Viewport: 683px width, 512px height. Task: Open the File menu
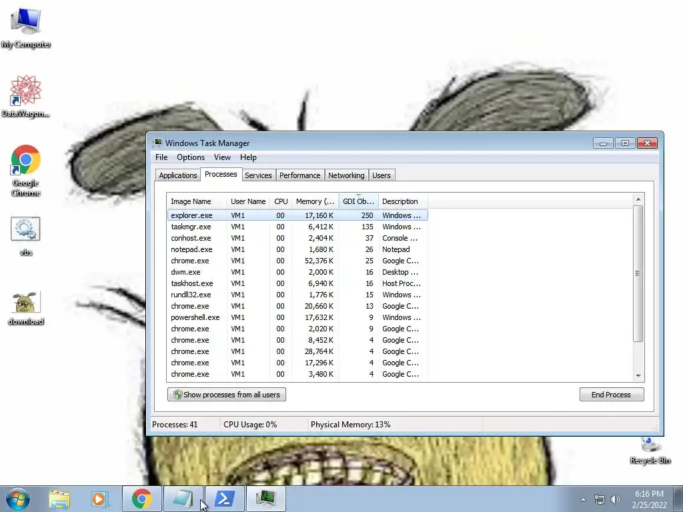coord(161,157)
